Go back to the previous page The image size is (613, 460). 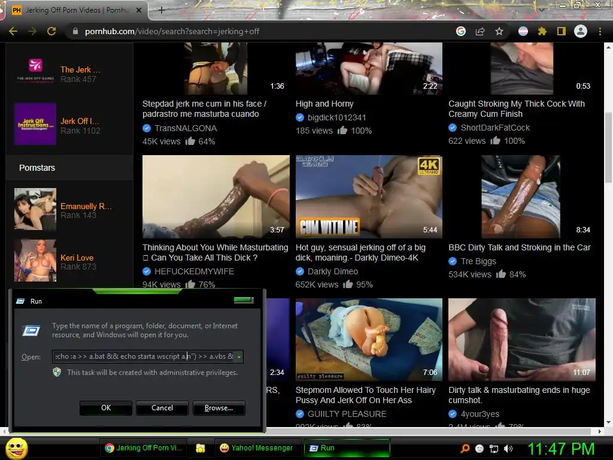pyautogui.click(x=13, y=31)
